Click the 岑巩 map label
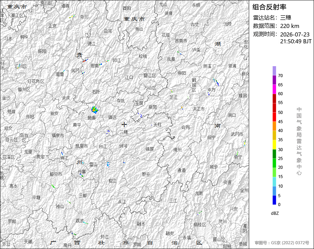This screenshot has height=249, width=314. (120, 101)
